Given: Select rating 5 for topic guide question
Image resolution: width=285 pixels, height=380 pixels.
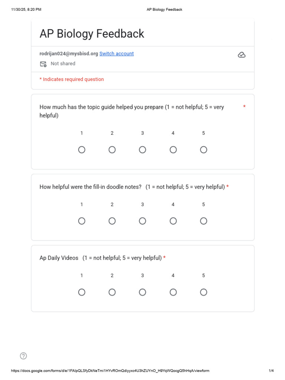Looking at the screenshot, I should (x=203, y=150).
